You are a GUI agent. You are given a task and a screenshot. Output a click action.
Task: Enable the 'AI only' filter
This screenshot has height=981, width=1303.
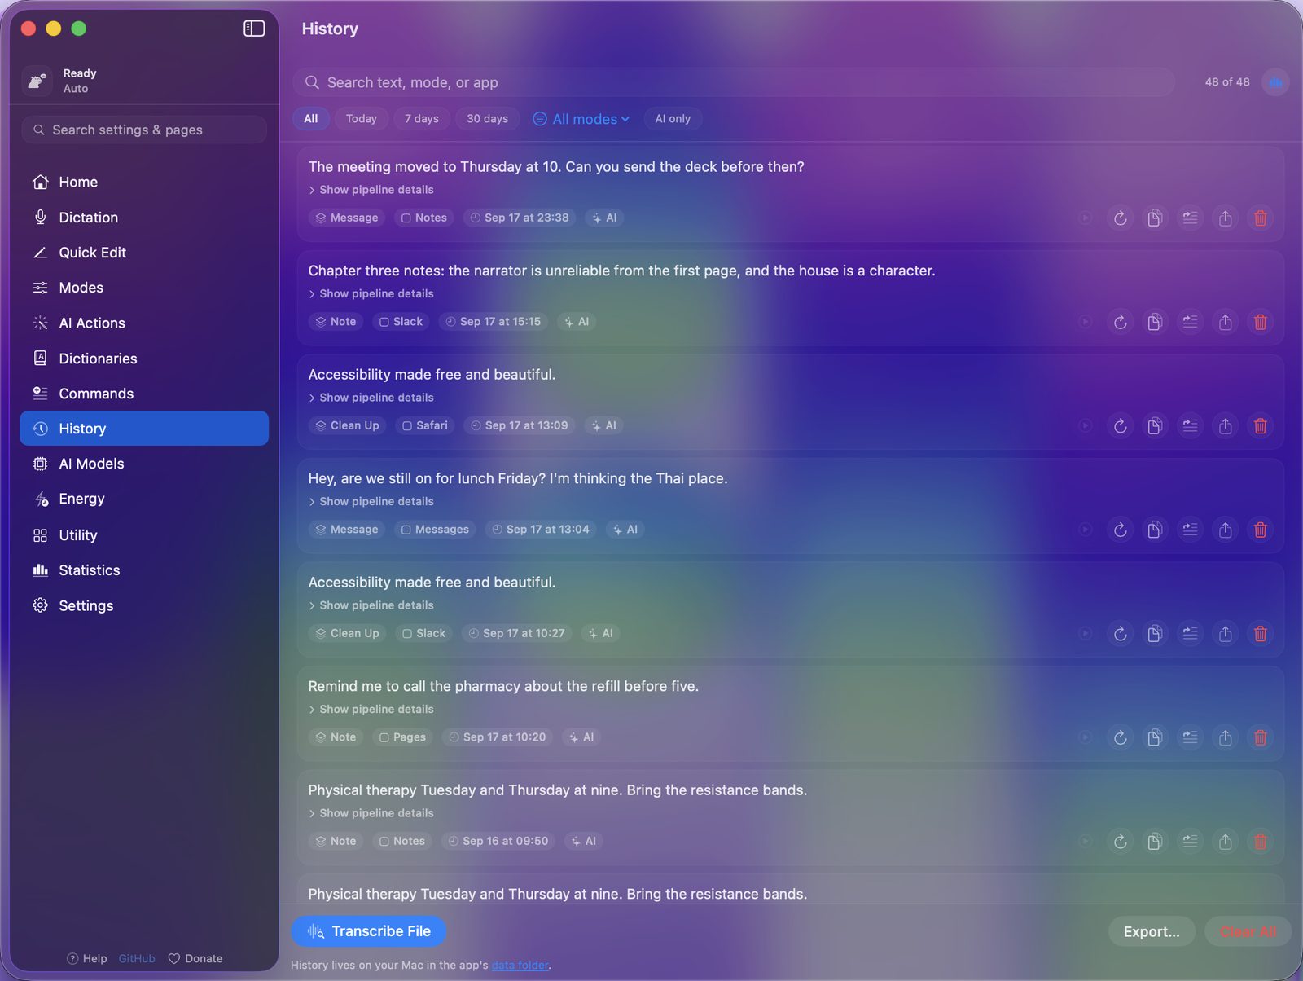click(x=673, y=119)
